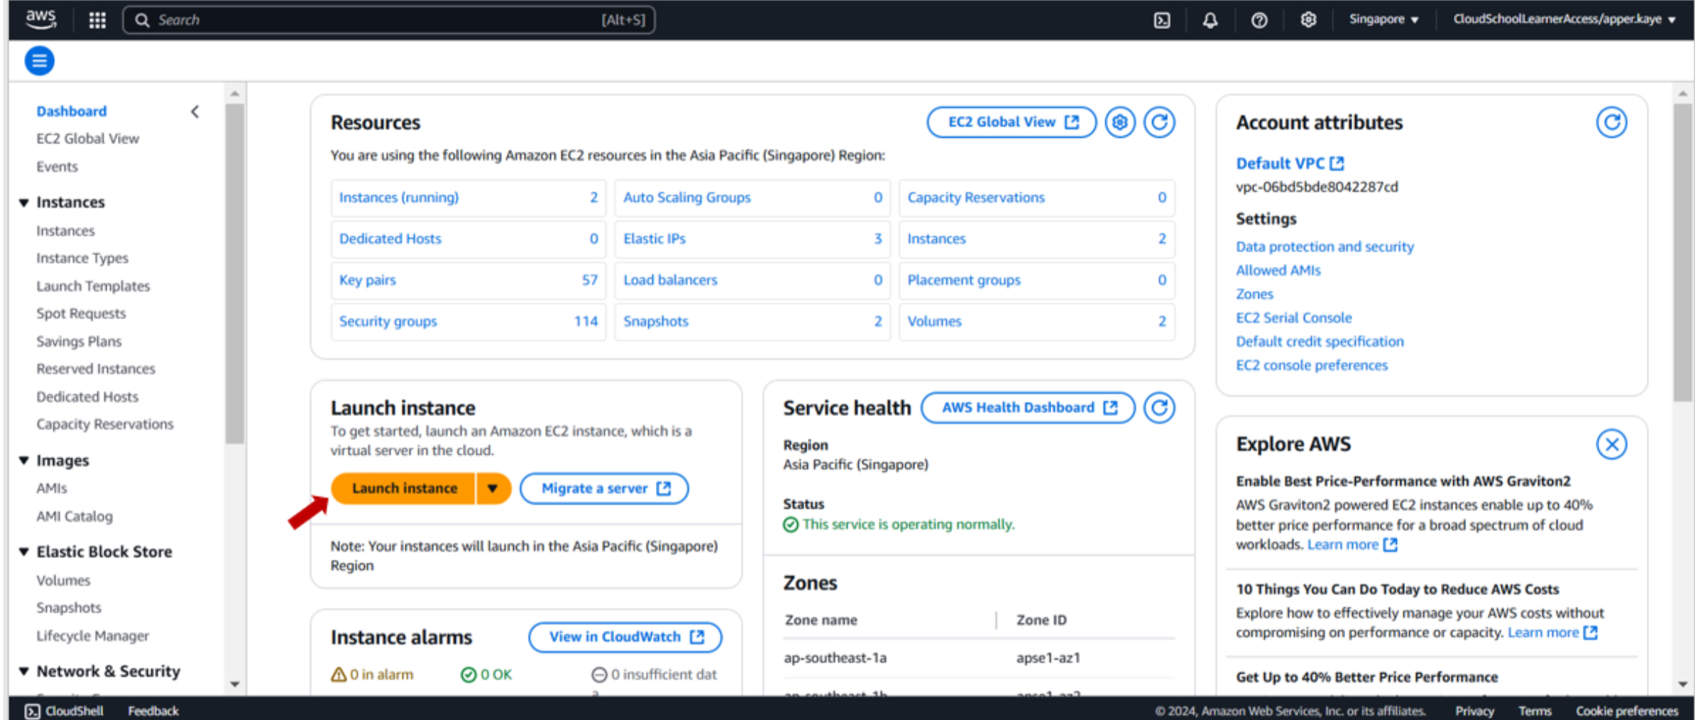Open the help question mark icon

point(1259,20)
